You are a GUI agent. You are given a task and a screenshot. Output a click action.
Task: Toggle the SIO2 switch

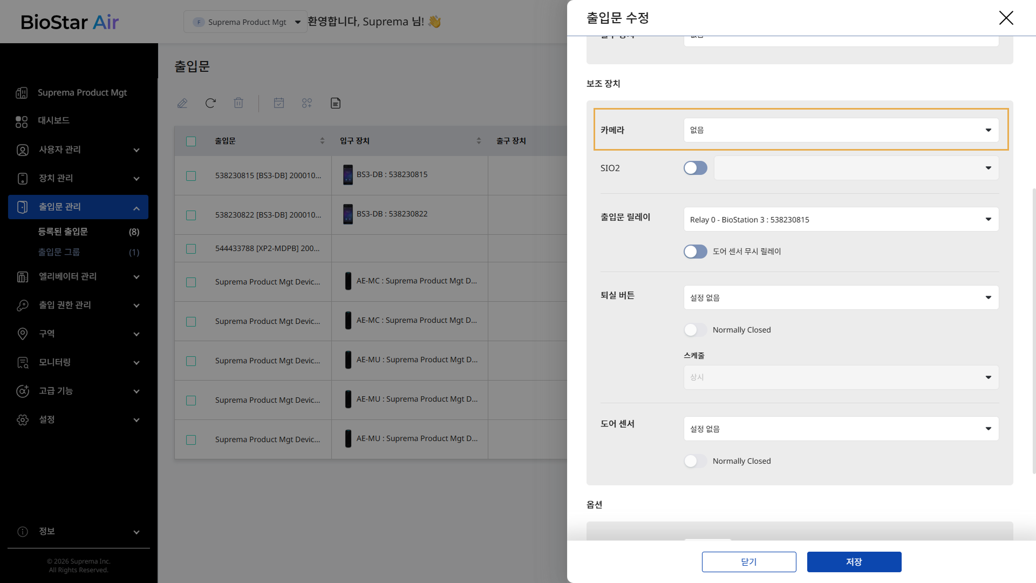click(695, 168)
